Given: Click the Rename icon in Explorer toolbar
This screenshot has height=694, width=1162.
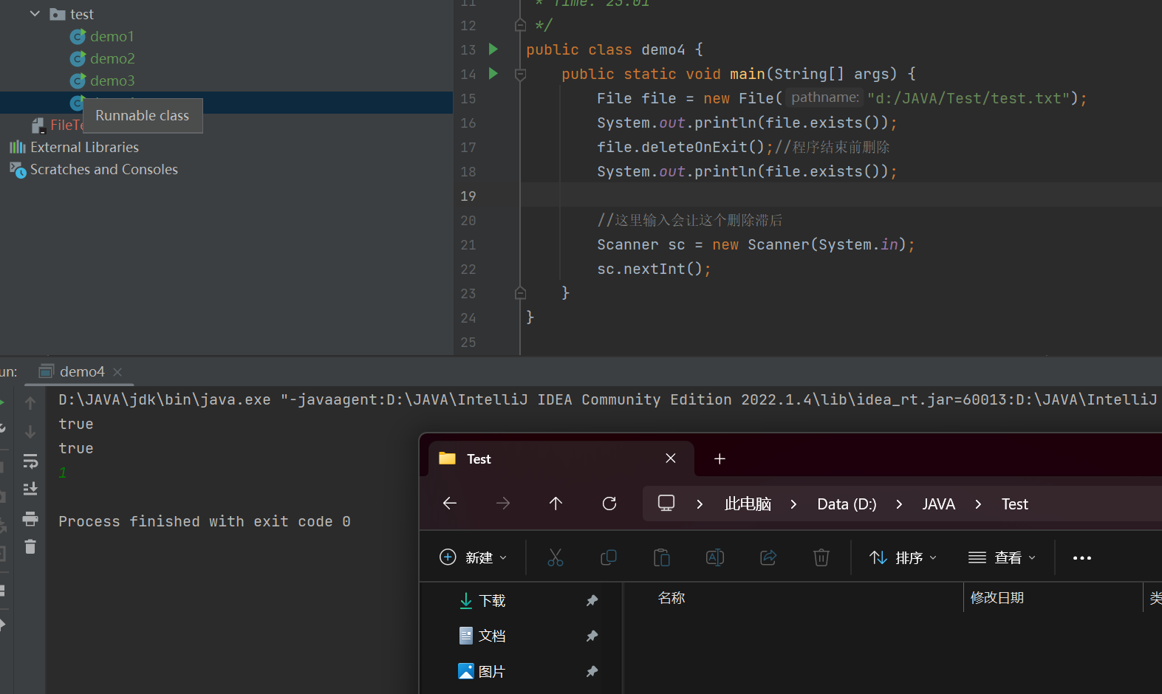Looking at the screenshot, I should pos(715,557).
